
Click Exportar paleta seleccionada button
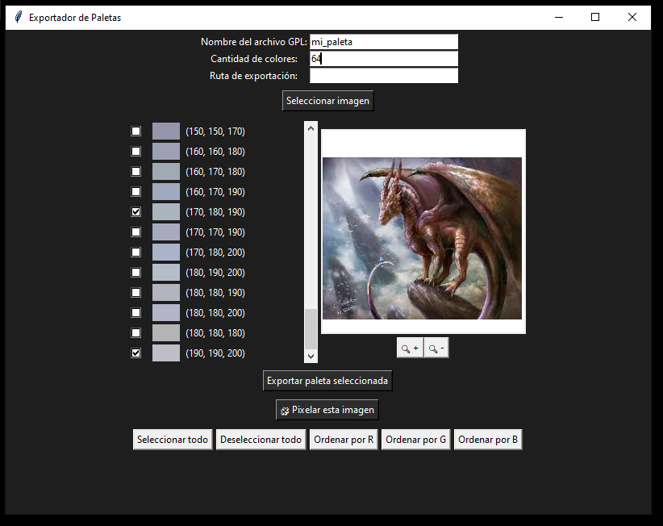(327, 381)
